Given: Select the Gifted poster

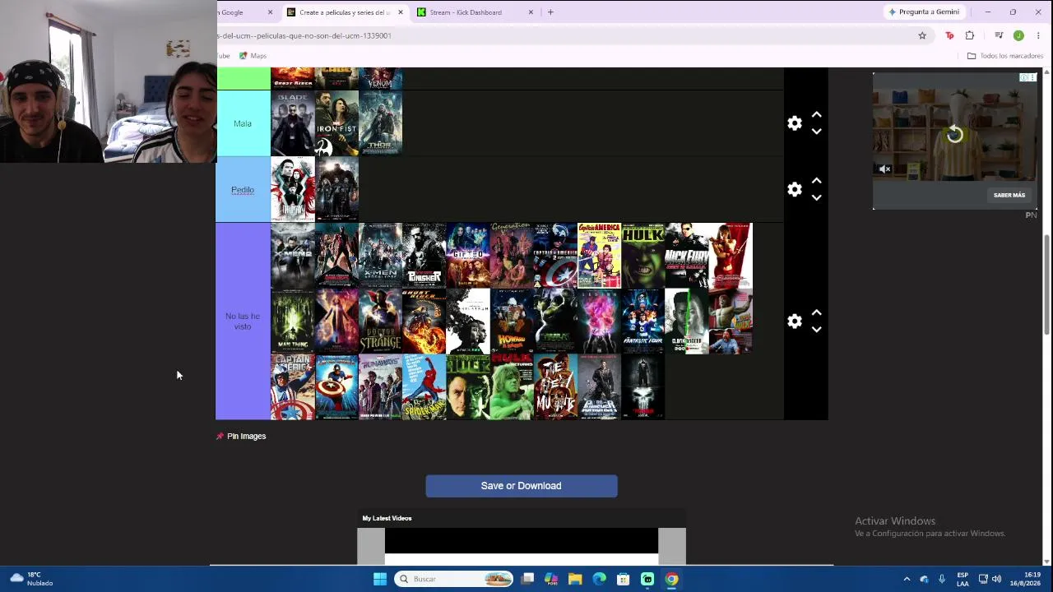Looking at the screenshot, I should pyautogui.click(x=468, y=256).
